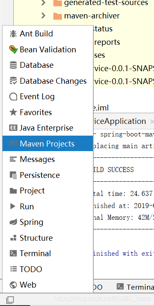Click the Terminal prompt icon in menu
The width and height of the screenshot is (154, 306).
click(13, 254)
